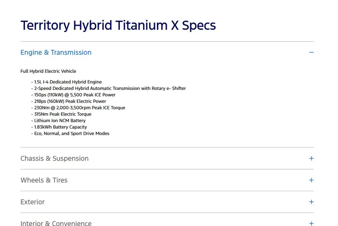Select the 1.5L I-4 Dedicated Hybrid Engine line
This screenshot has width=338, height=226.
pos(66,82)
